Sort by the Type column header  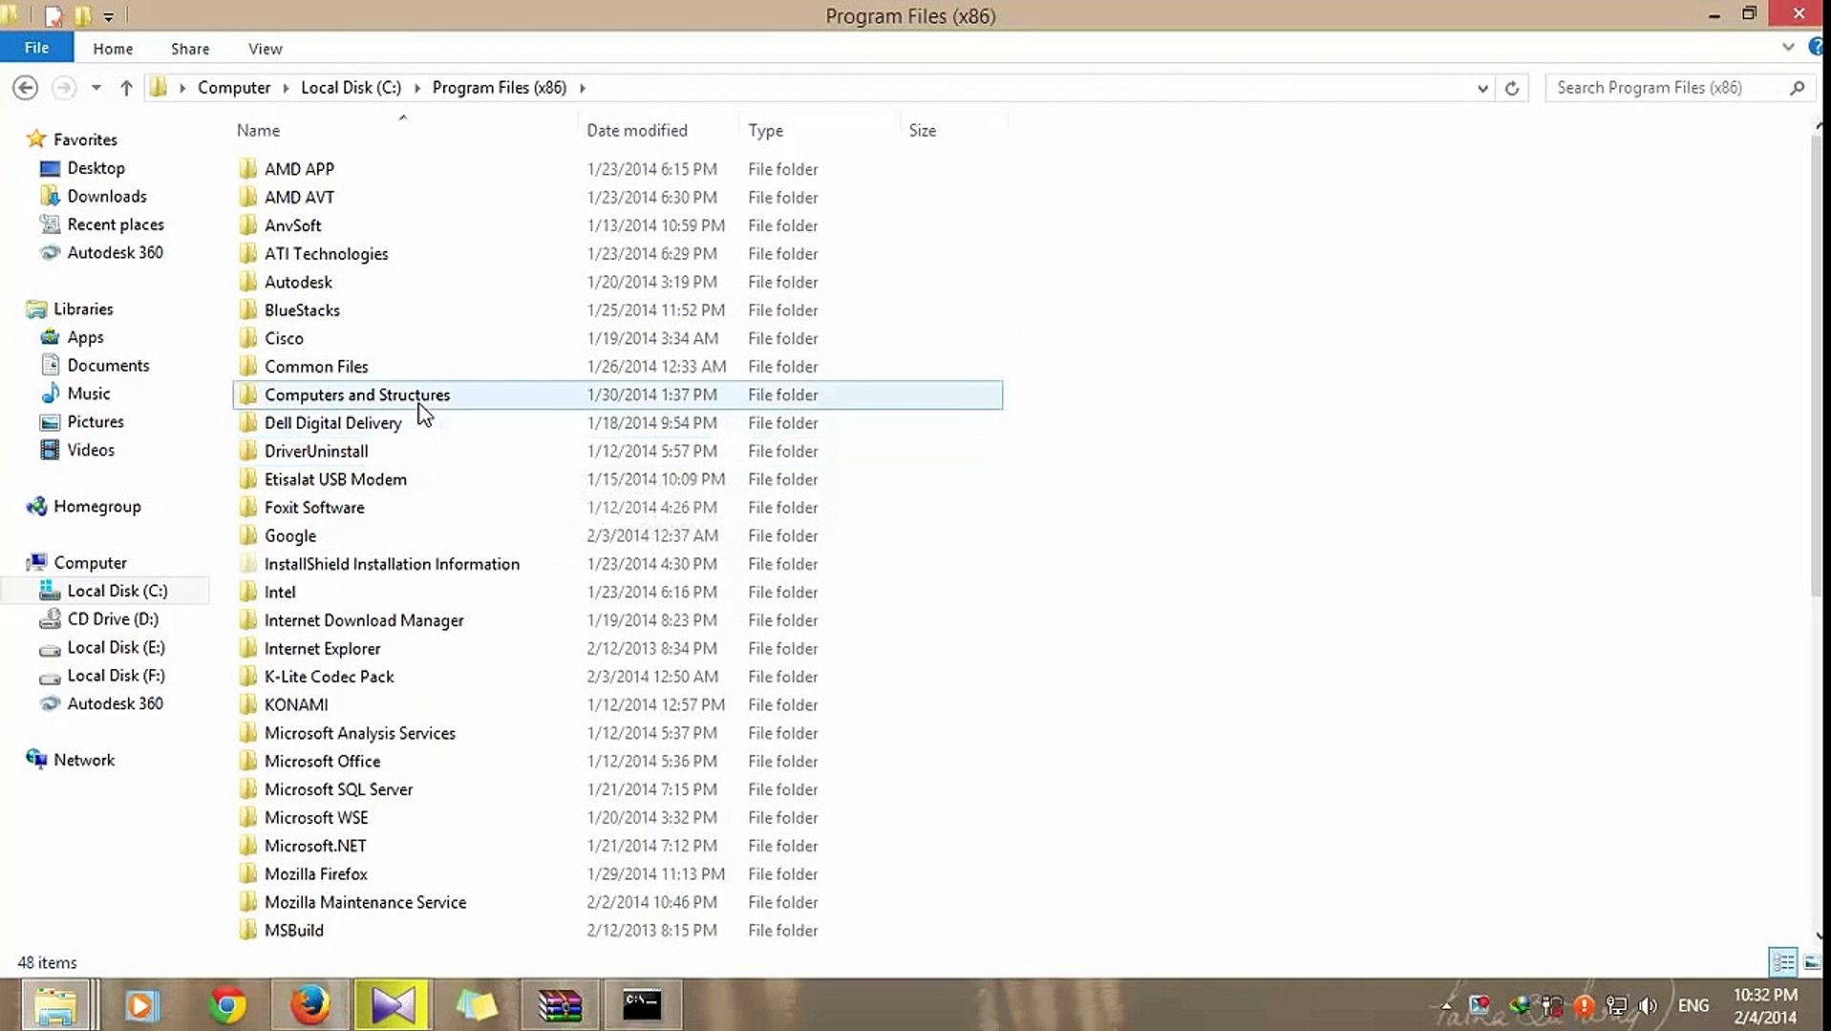[x=820, y=130]
